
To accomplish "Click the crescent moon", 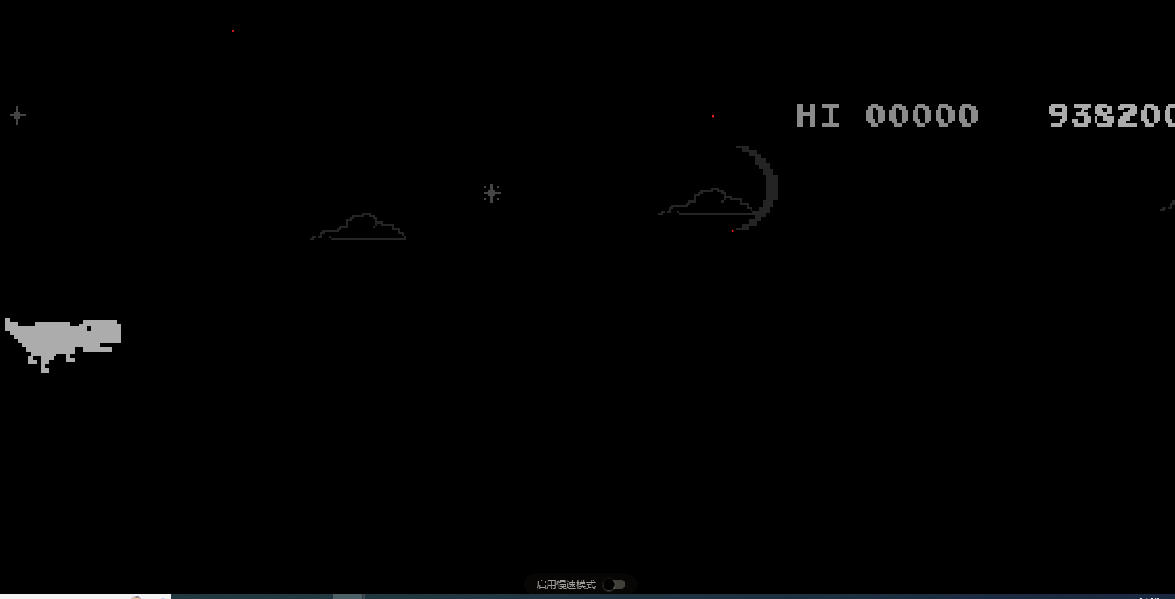I will (x=764, y=187).
